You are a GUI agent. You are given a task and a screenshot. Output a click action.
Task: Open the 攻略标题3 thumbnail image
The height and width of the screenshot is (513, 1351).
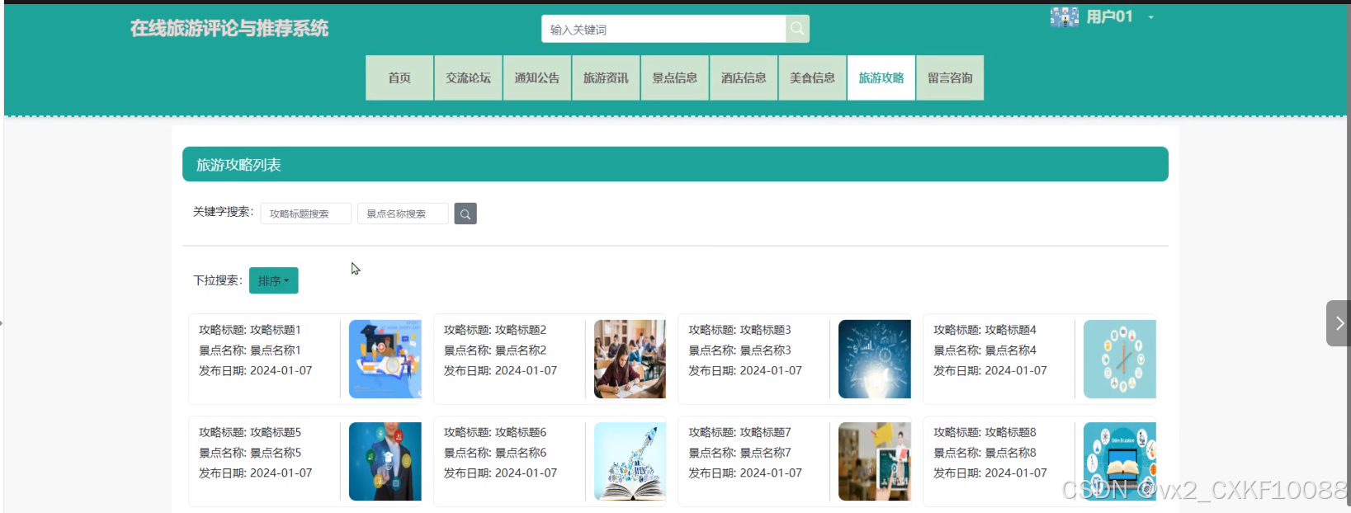[875, 359]
